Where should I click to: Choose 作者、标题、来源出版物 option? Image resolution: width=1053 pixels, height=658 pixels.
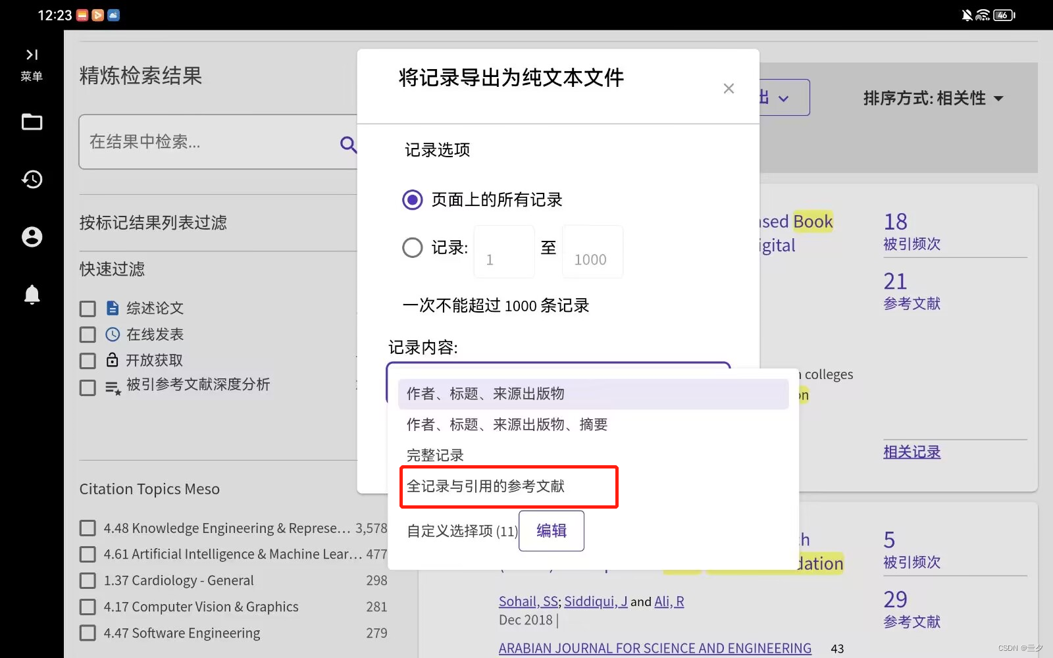pos(593,393)
